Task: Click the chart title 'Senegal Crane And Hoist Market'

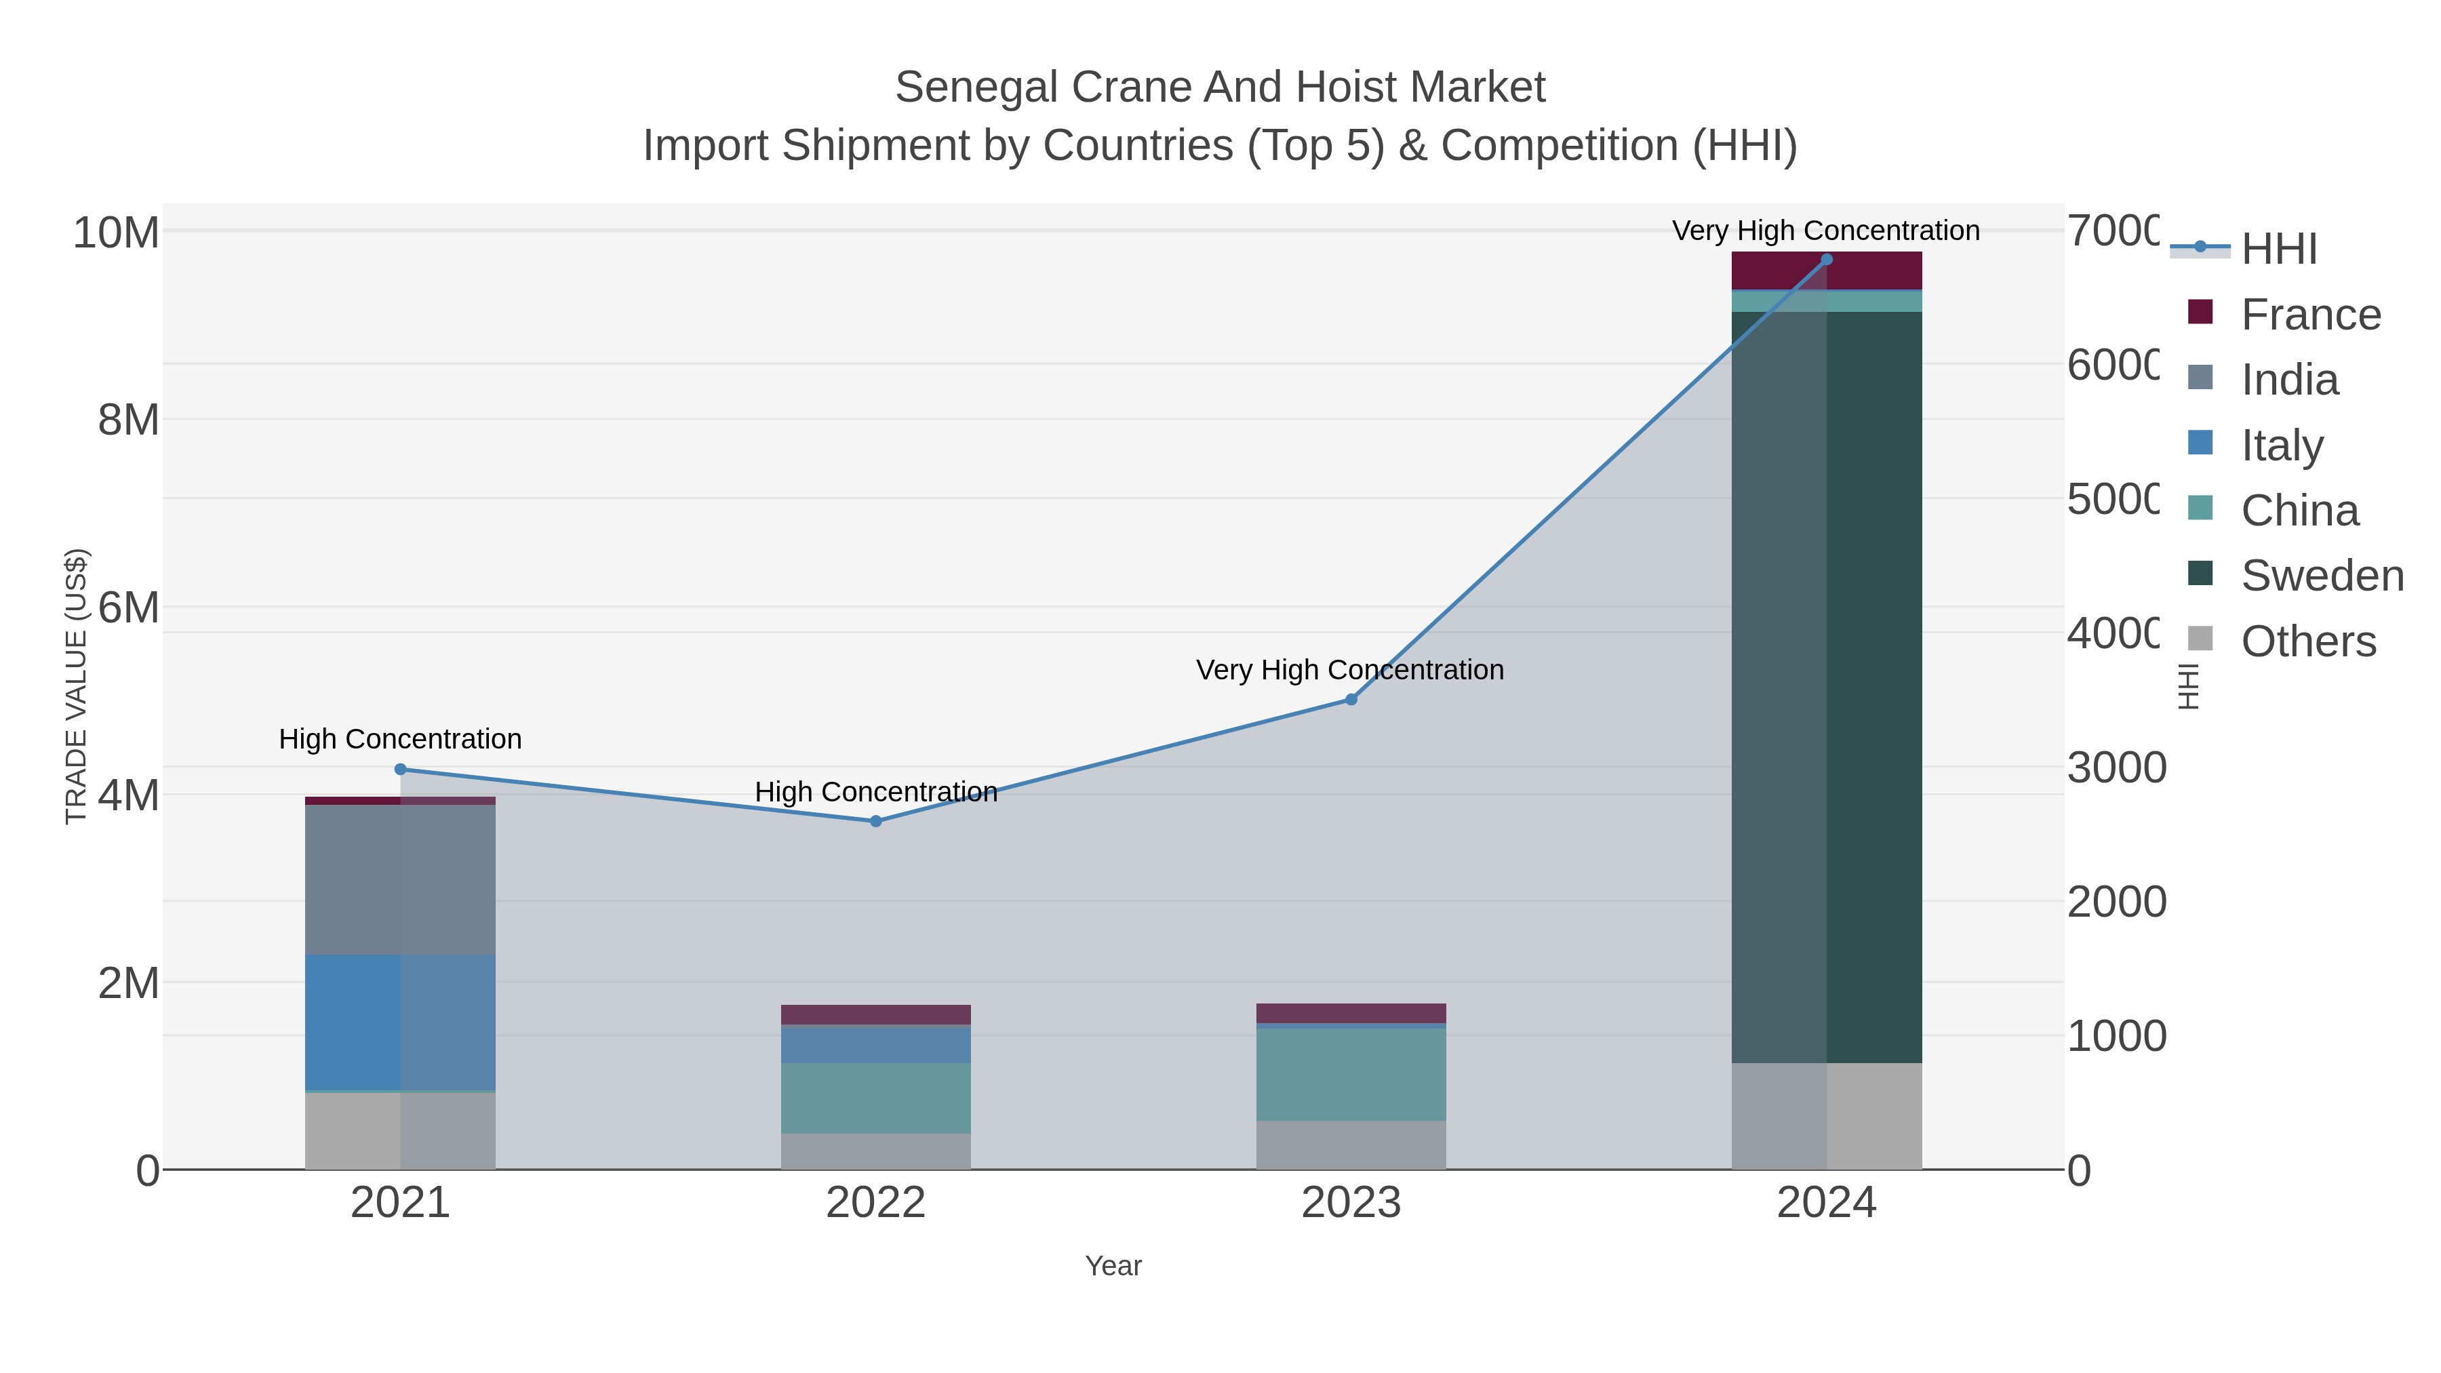Action: (1220, 87)
